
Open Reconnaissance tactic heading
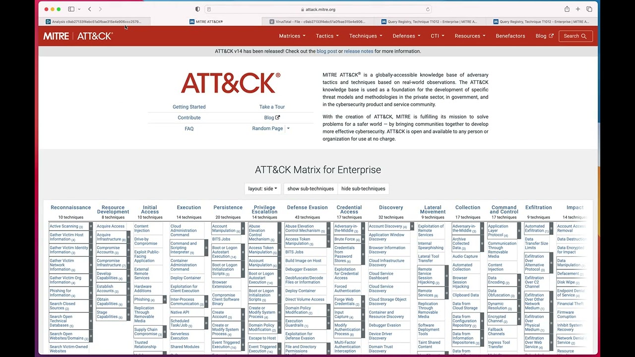(70, 207)
